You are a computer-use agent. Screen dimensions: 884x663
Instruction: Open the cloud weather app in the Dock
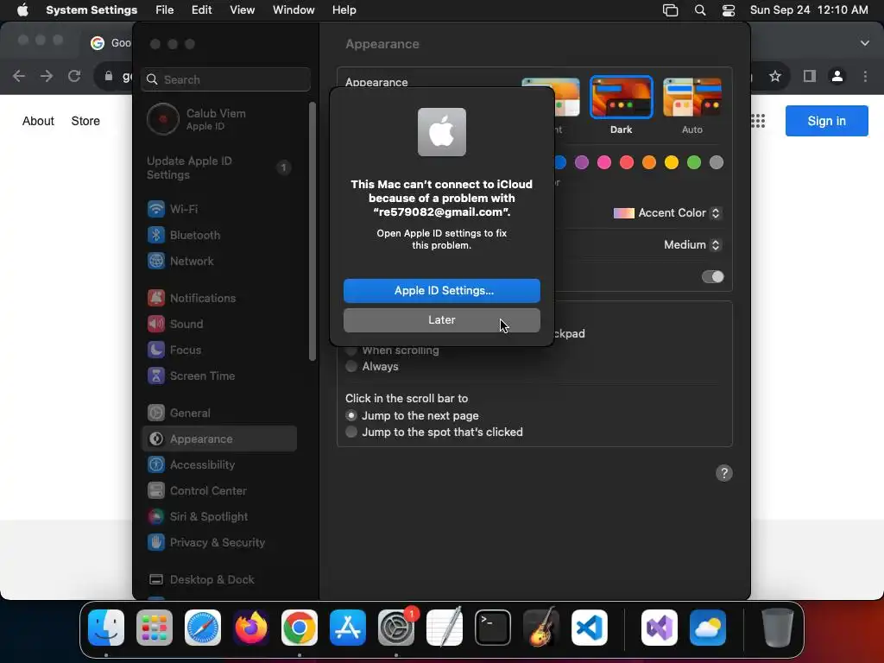(708, 628)
